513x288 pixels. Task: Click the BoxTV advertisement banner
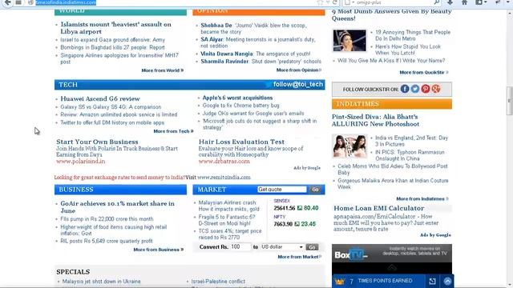point(392,259)
